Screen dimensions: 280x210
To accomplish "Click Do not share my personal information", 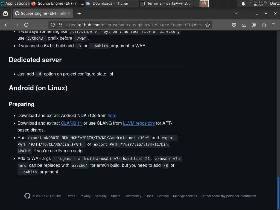I will 229,196.
